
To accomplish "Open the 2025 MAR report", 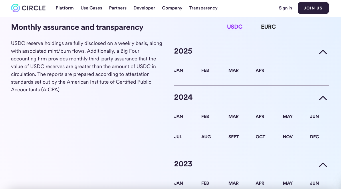I will [x=233, y=70].
